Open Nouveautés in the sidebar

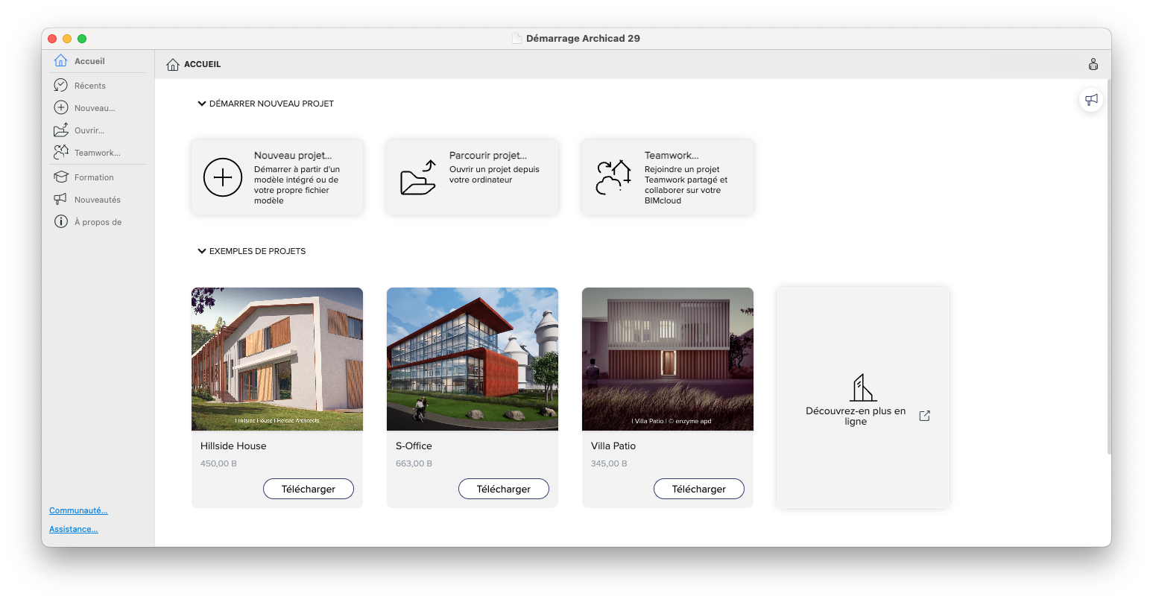point(98,200)
